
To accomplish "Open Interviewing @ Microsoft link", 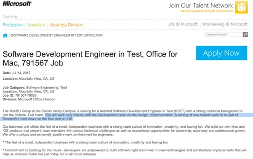I will [225, 24].
